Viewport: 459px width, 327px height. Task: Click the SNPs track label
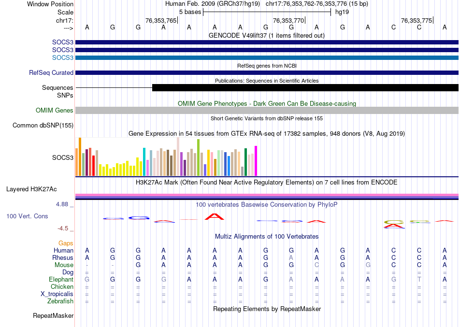(65, 96)
